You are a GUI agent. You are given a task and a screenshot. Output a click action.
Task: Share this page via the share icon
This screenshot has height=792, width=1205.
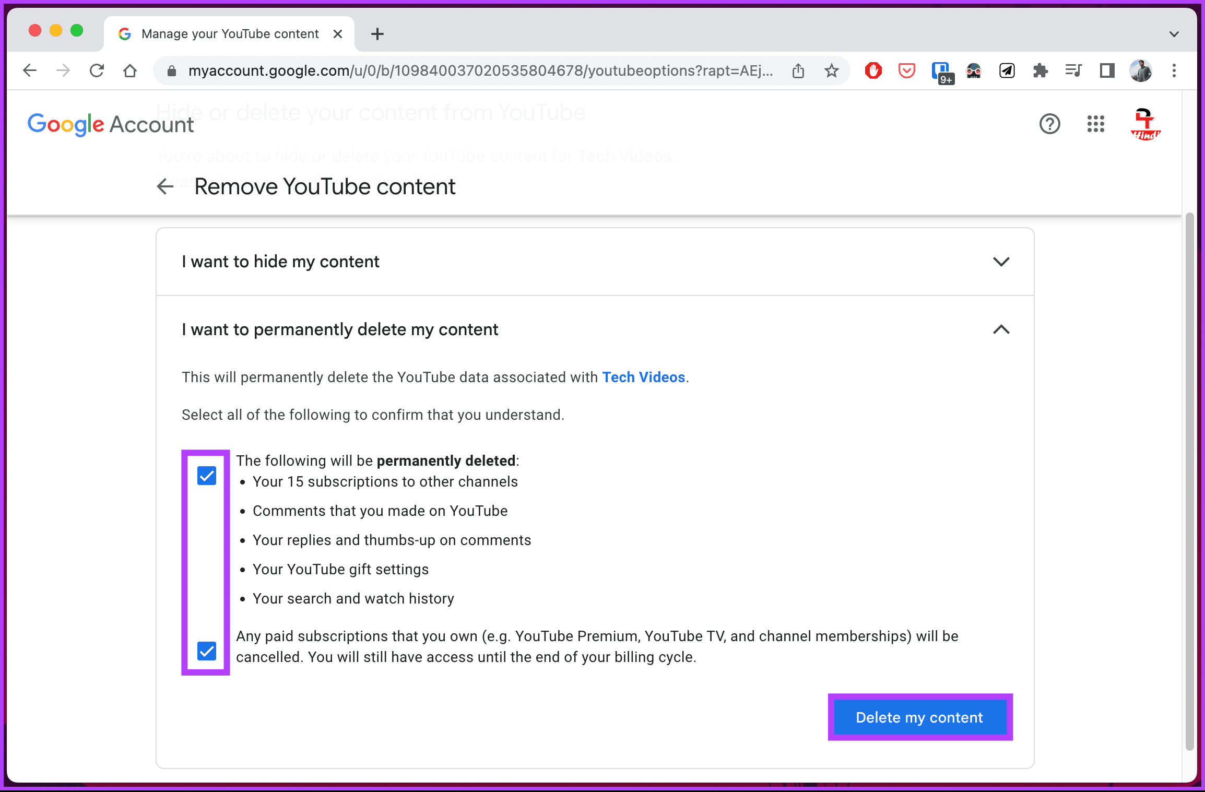(x=798, y=70)
